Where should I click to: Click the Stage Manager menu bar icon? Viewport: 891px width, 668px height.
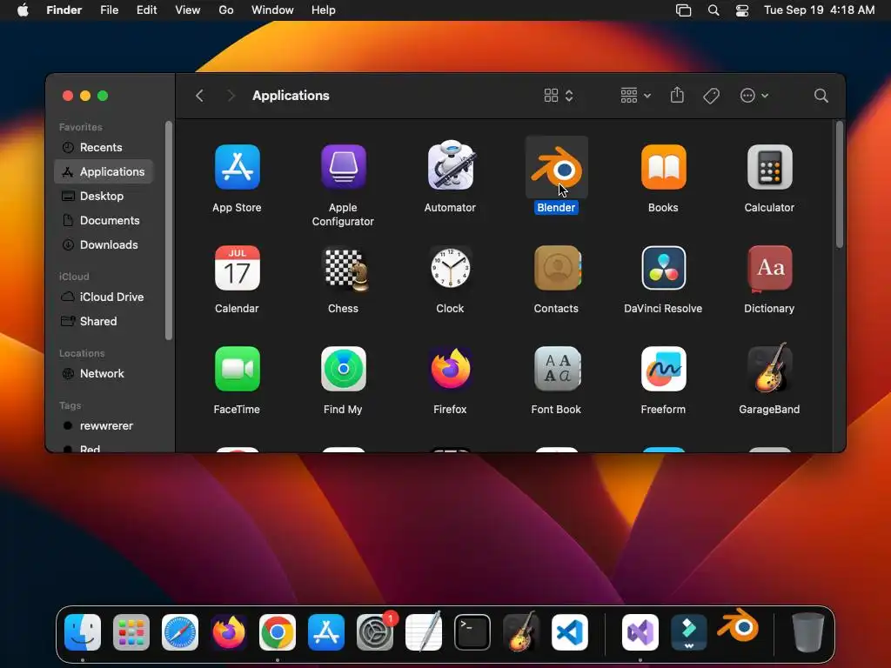point(684,10)
